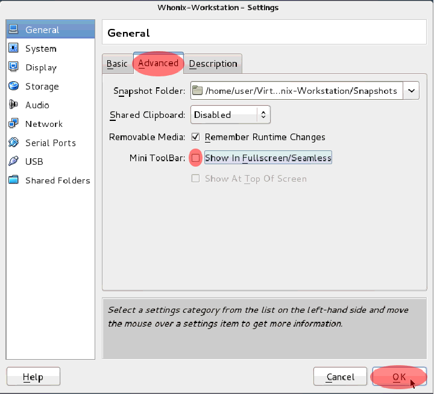Switch to the Basic tab
Screen dimensions: 434x394
point(118,64)
